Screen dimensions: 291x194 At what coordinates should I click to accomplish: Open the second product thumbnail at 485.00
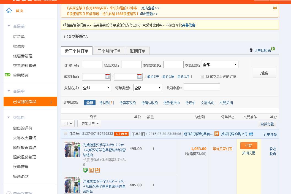(x=72, y=185)
